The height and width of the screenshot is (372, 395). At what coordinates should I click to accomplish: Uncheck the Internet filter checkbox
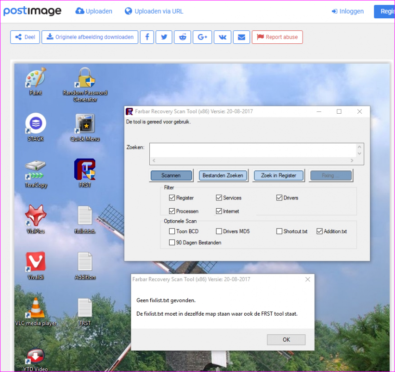(219, 211)
